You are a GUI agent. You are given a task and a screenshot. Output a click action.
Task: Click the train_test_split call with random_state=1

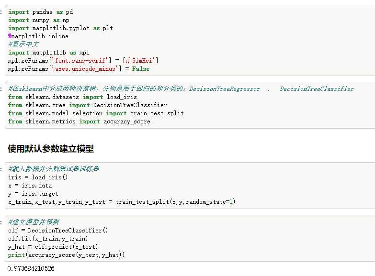click(x=122, y=202)
